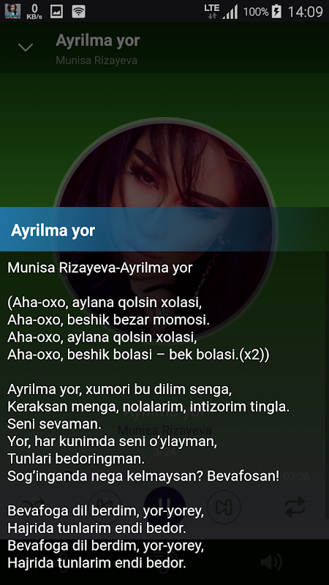329x585 pixels.
Task: Tap the Wi-Fi status bar icon
Action: pyautogui.click(x=78, y=12)
